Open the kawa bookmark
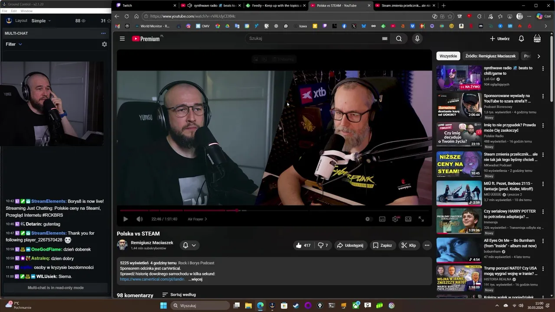 point(300,26)
